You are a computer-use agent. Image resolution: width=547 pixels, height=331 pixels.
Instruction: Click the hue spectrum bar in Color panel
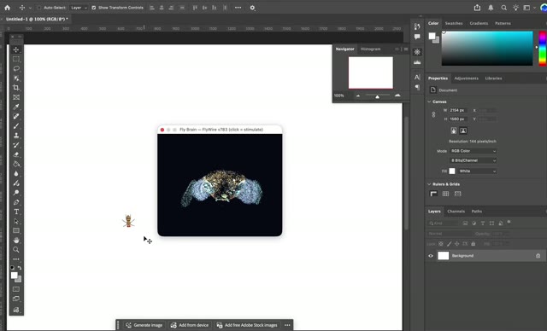click(542, 49)
